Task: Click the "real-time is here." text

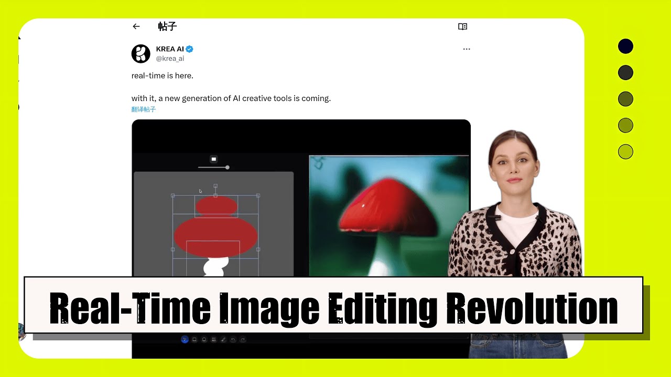Action: click(x=163, y=75)
